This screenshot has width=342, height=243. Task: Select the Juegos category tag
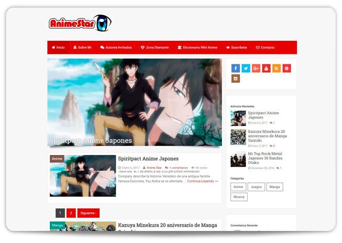(x=256, y=187)
